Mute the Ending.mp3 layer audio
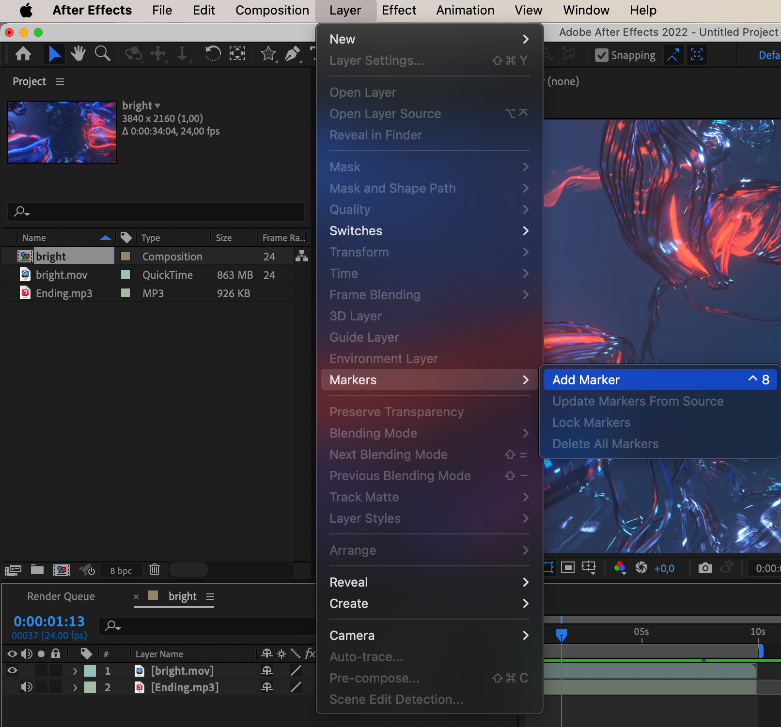The width and height of the screenshot is (781, 727). (x=27, y=687)
